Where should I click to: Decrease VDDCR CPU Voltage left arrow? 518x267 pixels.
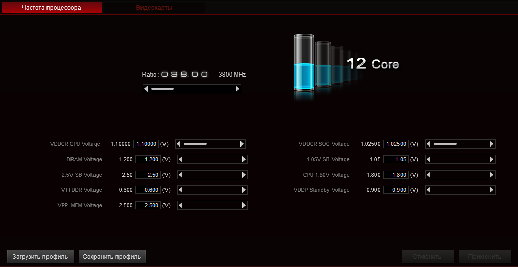pyautogui.click(x=179, y=144)
